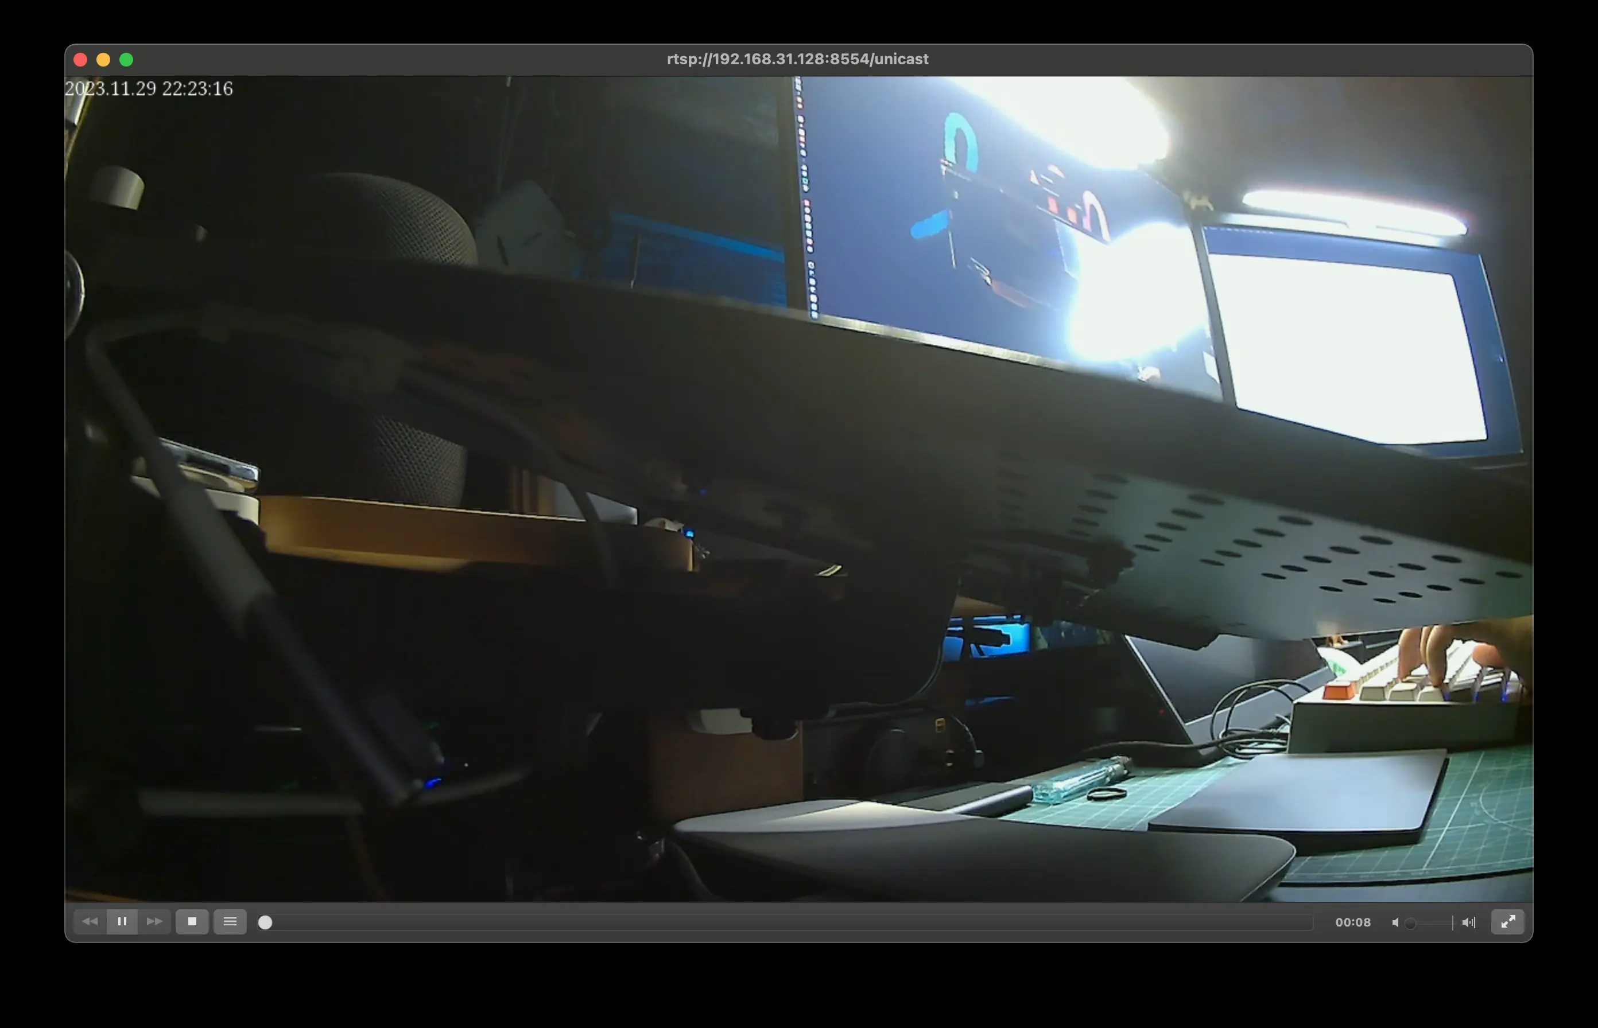The height and width of the screenshot is (1028, 1598).
Task: Mute audio via the low-volume speaker icon
Action: coord(1395,922)
